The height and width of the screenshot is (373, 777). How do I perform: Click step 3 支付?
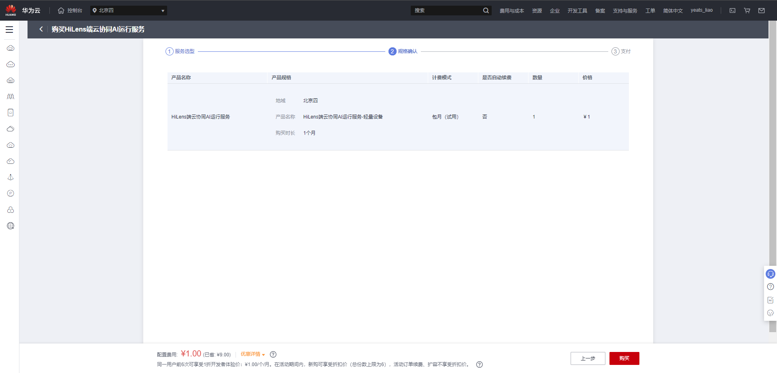pos(621,51)
